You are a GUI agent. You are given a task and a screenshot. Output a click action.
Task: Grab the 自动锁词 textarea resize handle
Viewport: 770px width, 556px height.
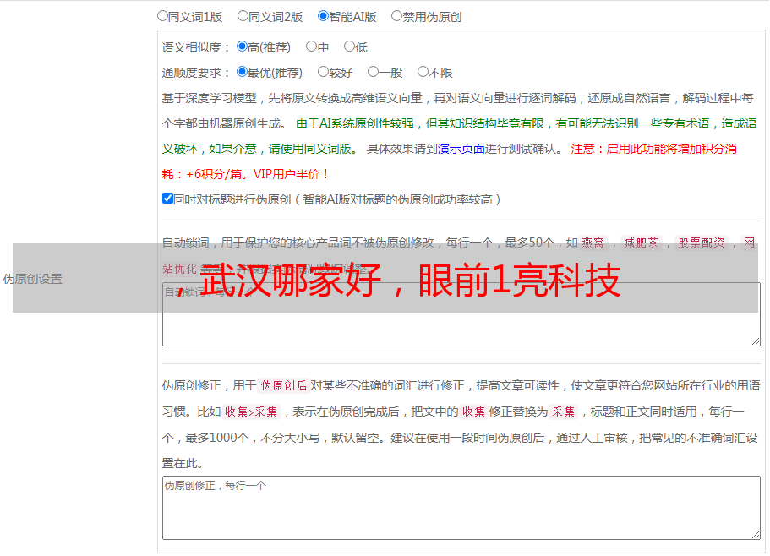756,341
